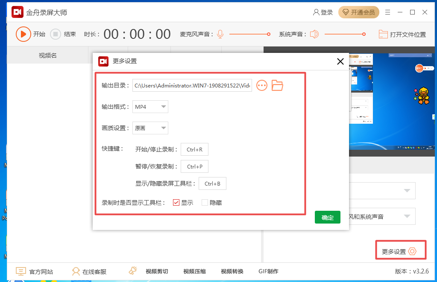Viewport: 437px width, 282px height.
Task: Check the 显示 toolbar checkbox
Action: click(x=176, y=203)
